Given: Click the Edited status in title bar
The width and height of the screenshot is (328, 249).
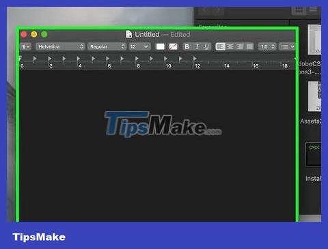Looking at the screenshot, I should [x=180, y=35].
